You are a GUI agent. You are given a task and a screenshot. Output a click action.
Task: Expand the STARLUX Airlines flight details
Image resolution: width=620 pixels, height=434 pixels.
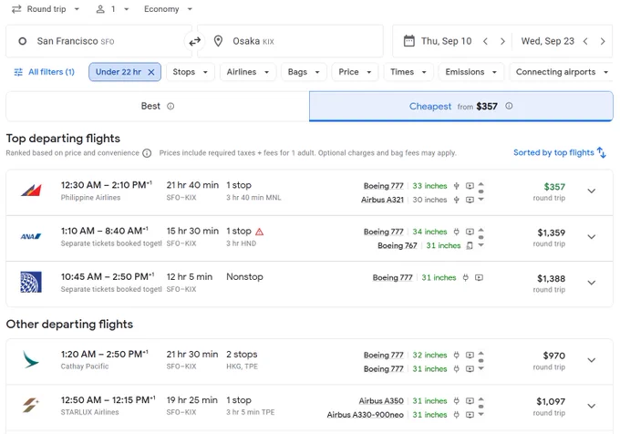pos(591,406)
